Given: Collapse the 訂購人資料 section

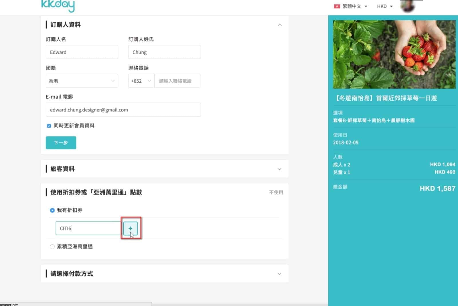Looking at the screenshot, I should click(279, 25).
